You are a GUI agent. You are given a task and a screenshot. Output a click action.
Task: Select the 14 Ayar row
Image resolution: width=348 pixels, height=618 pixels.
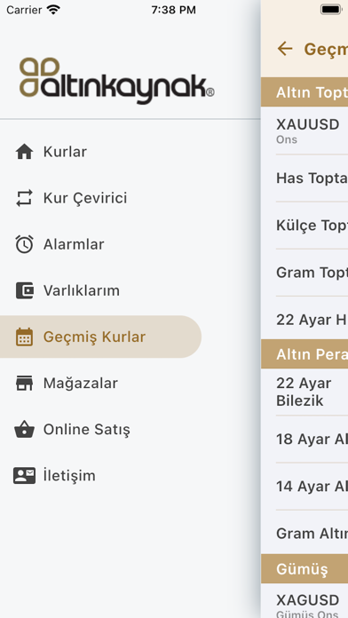click(x=304, y=487)
